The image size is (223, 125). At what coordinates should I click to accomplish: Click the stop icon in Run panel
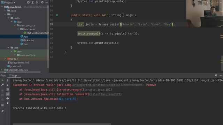2,90
